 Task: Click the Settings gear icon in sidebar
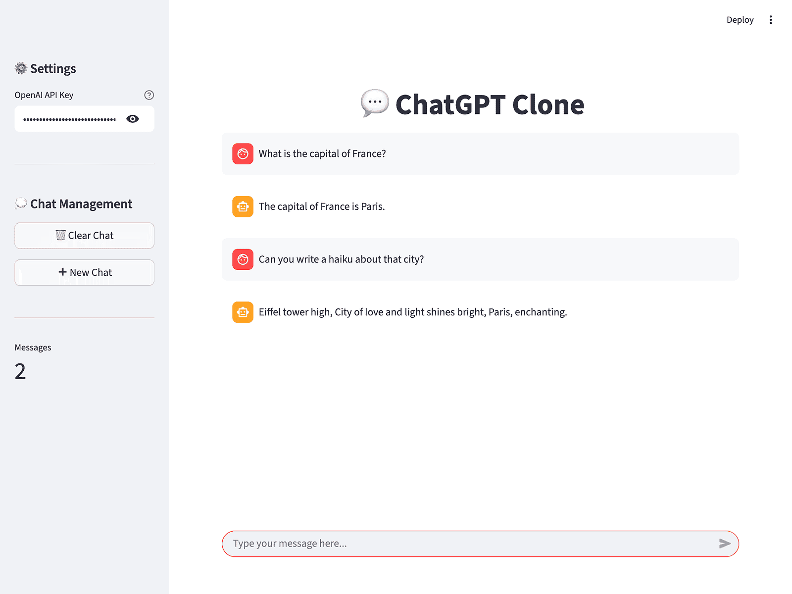tap(21, 68)
